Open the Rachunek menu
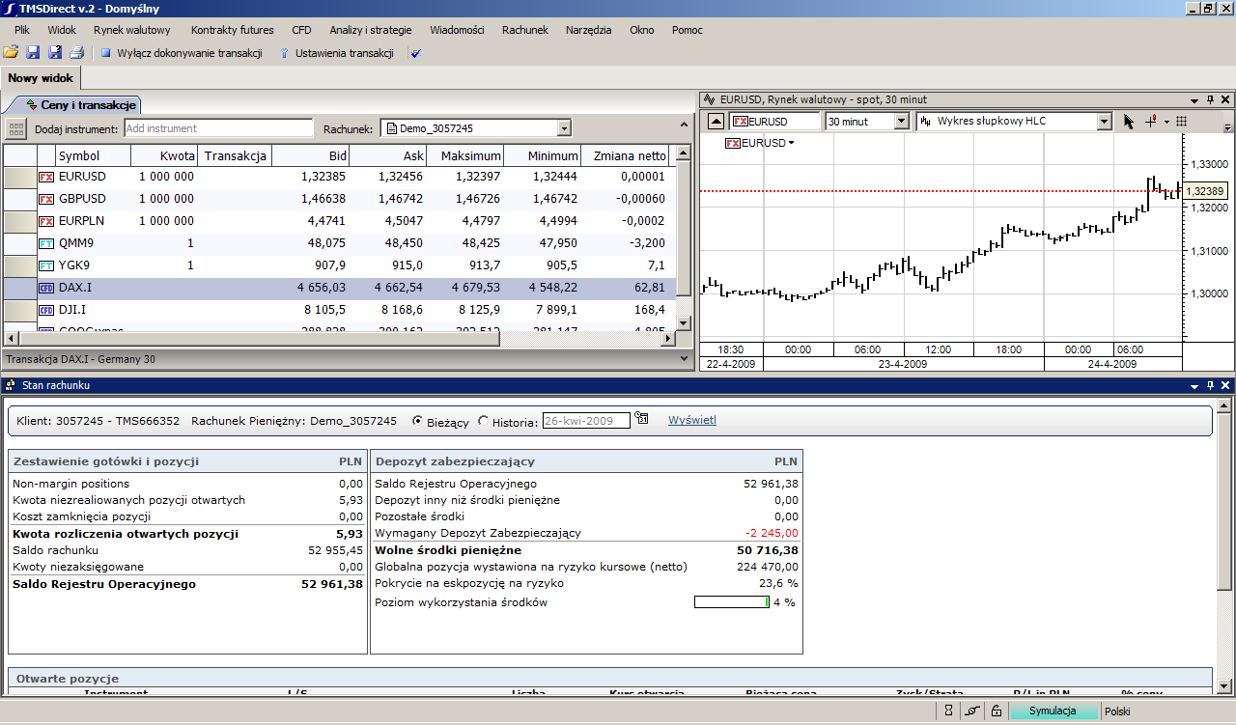Image resolution: width=1236 pixels, height=725 pixels. pyautogui.click(x=525, y=30)
